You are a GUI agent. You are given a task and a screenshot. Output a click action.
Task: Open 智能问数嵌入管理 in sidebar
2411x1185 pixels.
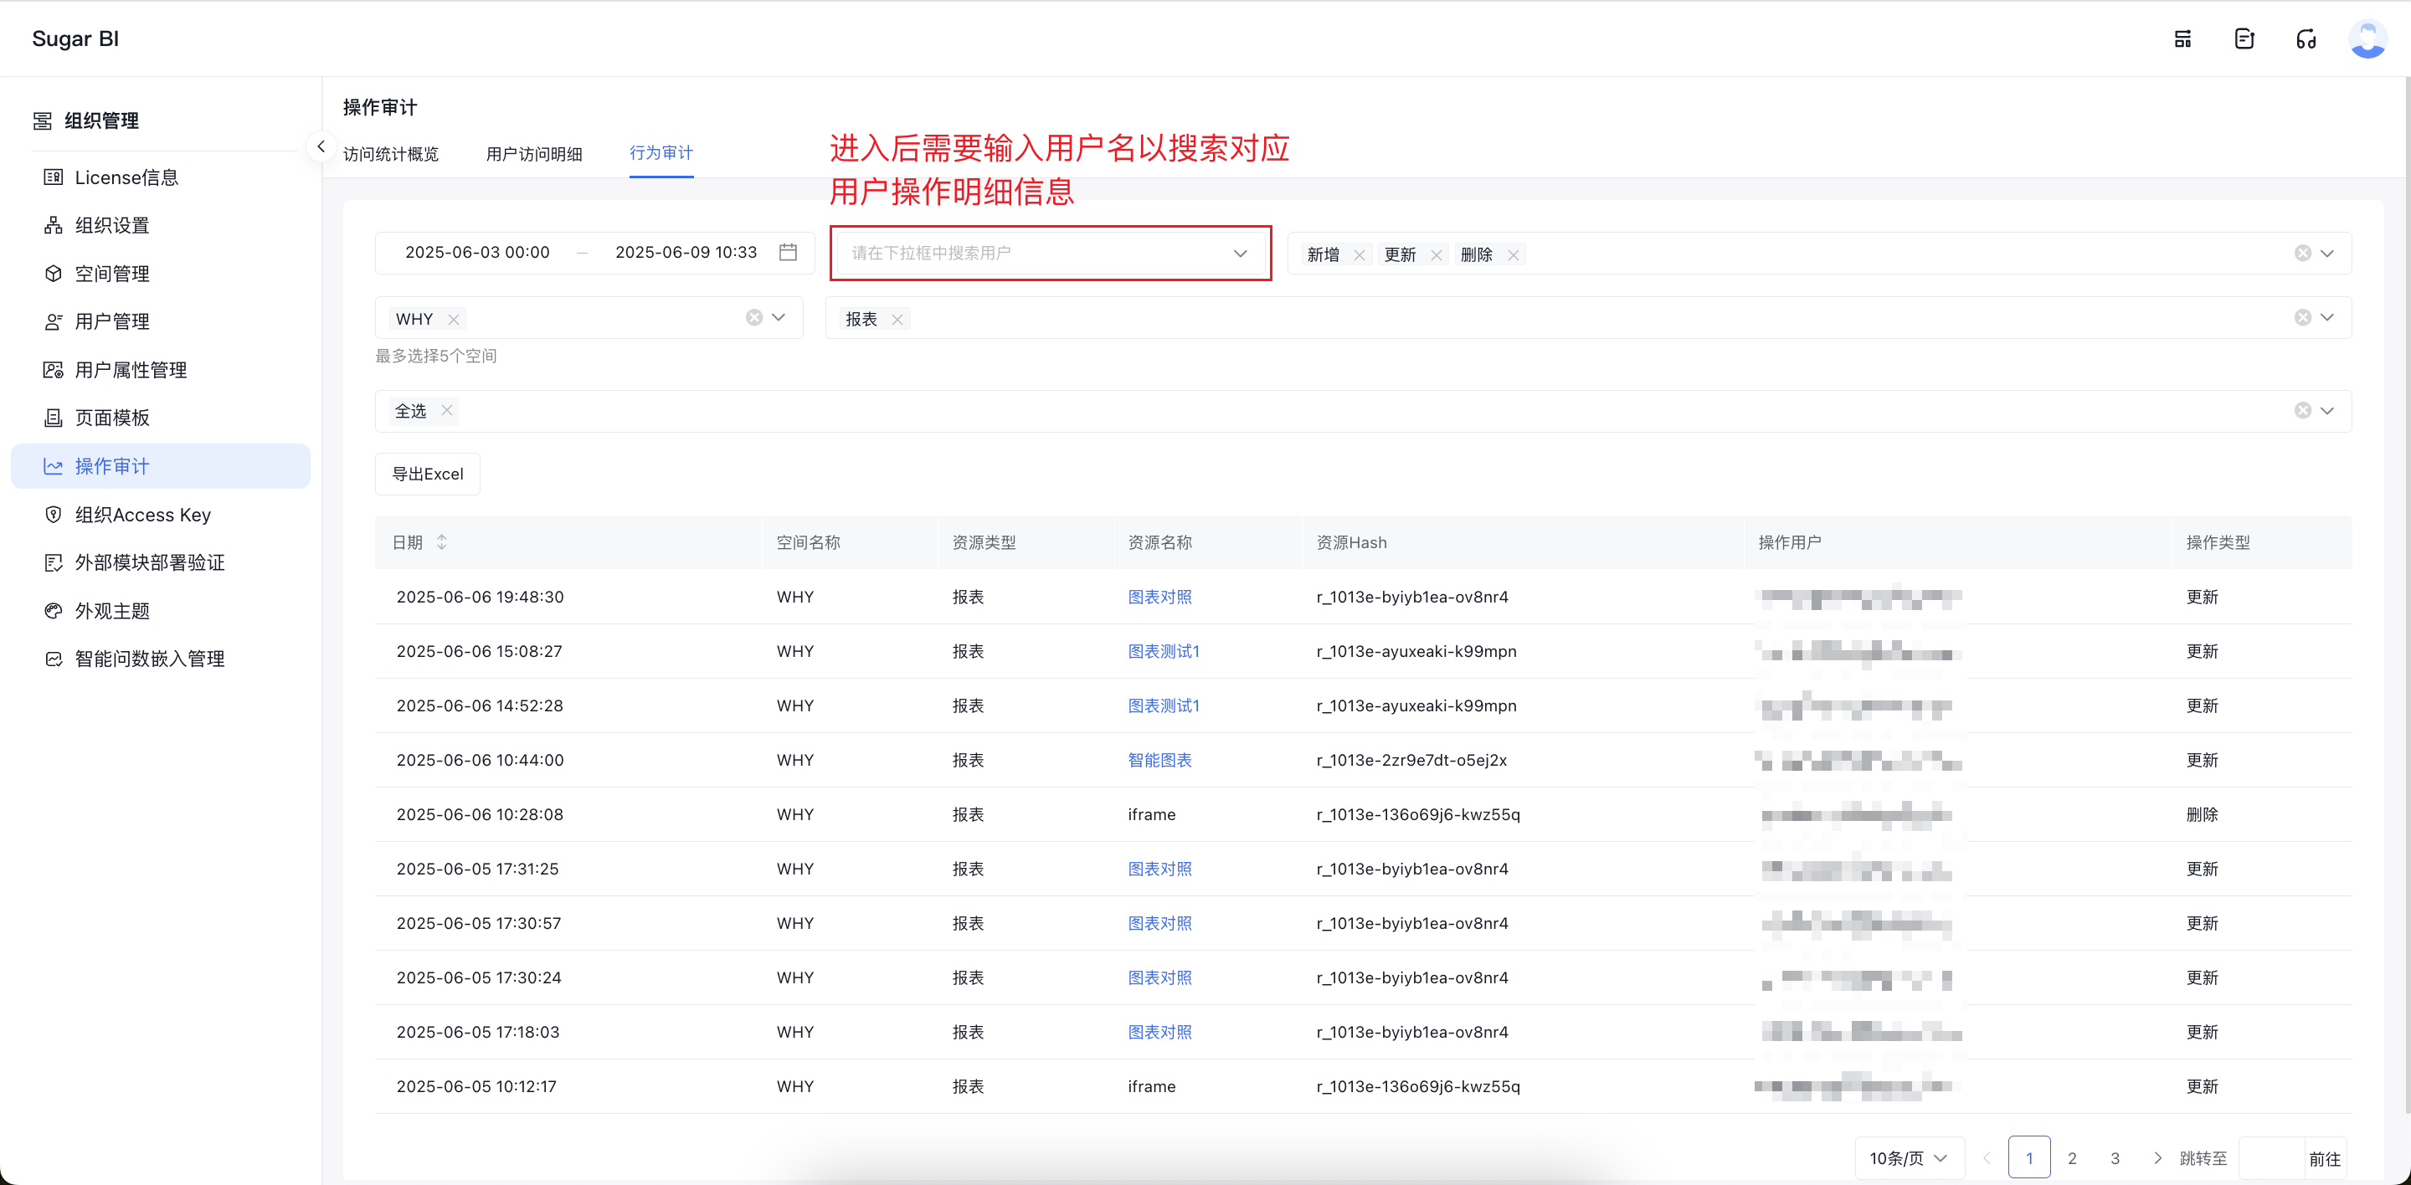click(x=160, y=659)
